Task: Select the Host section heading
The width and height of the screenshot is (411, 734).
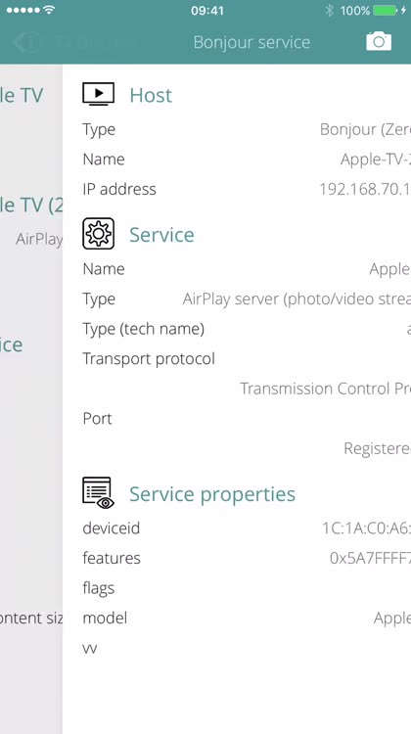Action: pyautogui.click(x=151, y=95)
